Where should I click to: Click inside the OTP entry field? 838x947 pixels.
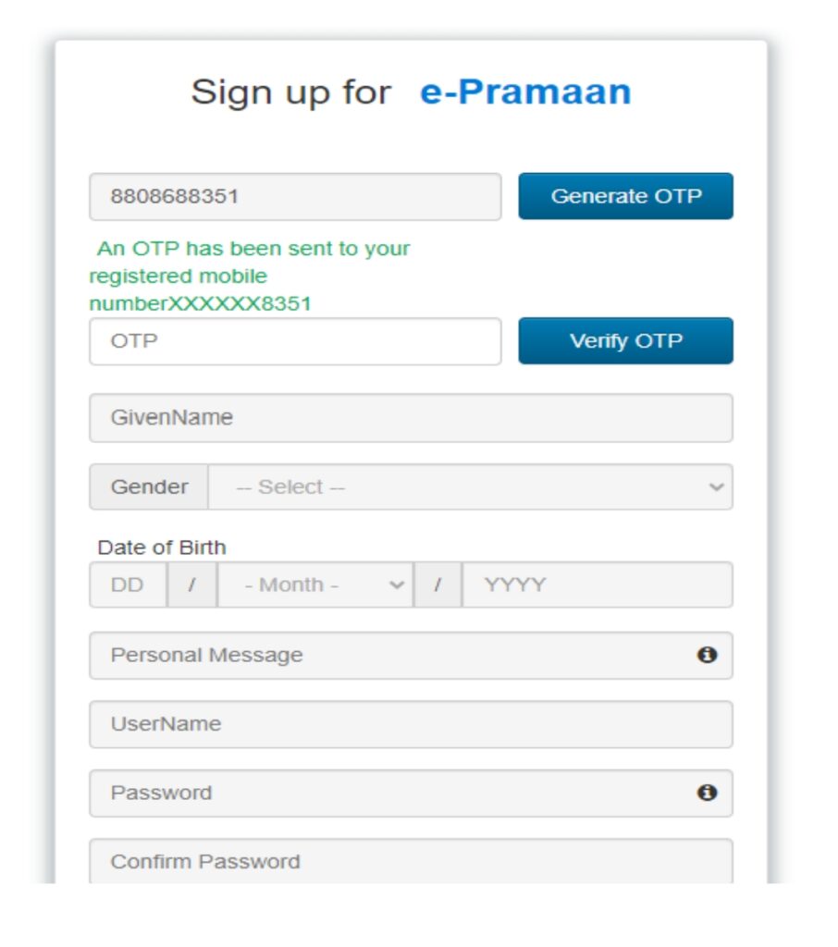[x=294, y=341]
